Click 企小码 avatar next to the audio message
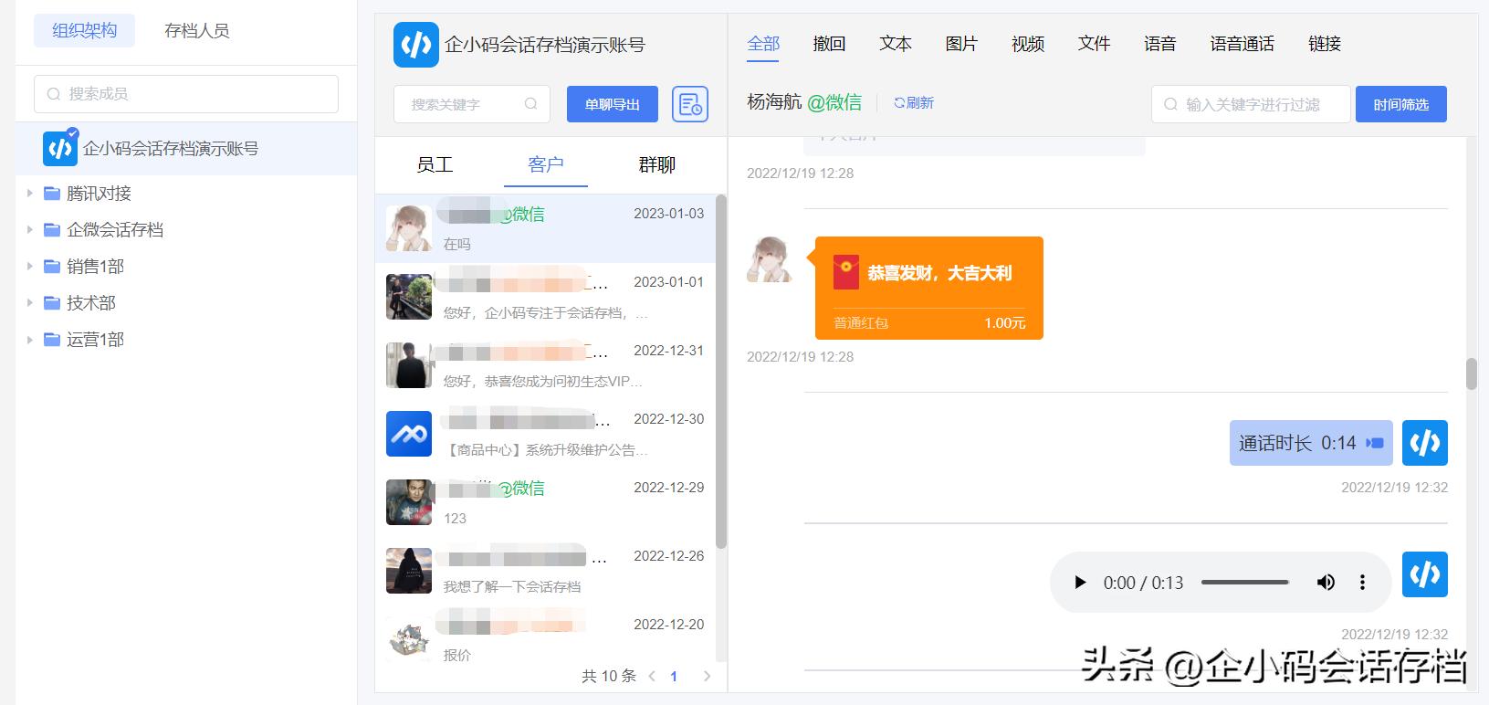The height and width of the screenshot is (705, 1489). click(1425, 574)
